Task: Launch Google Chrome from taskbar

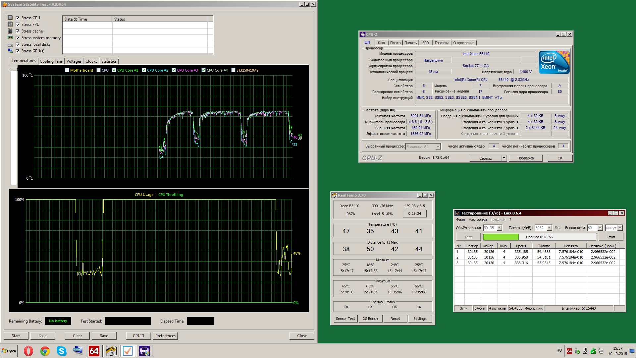Action: coord(45,351)
